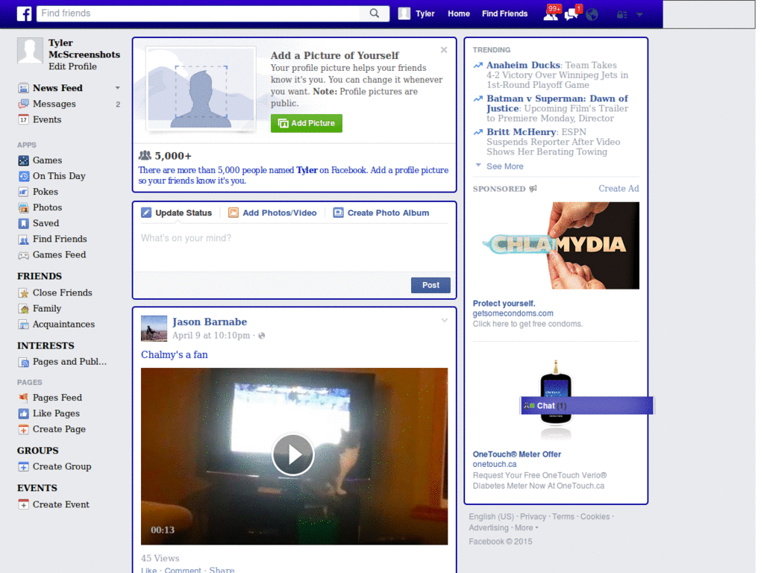Click the Terms footer link

(563, 516)
